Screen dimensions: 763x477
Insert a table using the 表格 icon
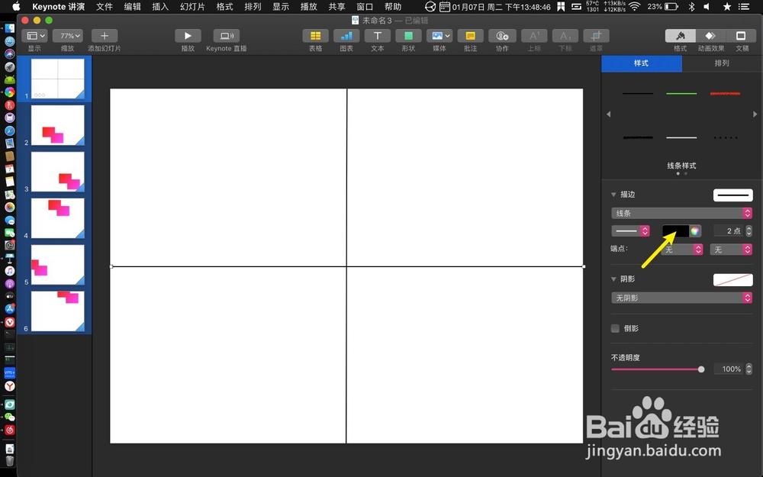pos(315,36)
